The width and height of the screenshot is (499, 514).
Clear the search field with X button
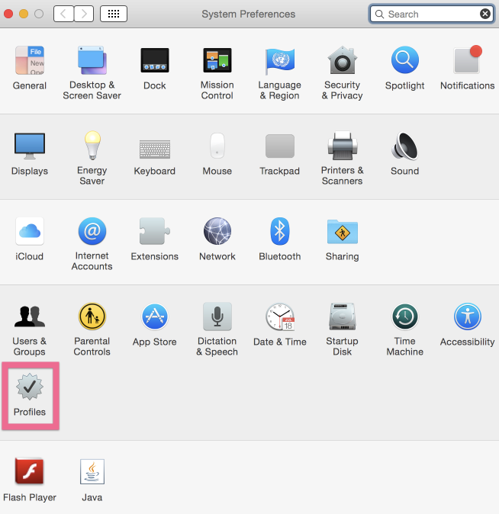(x=485, y=14)
